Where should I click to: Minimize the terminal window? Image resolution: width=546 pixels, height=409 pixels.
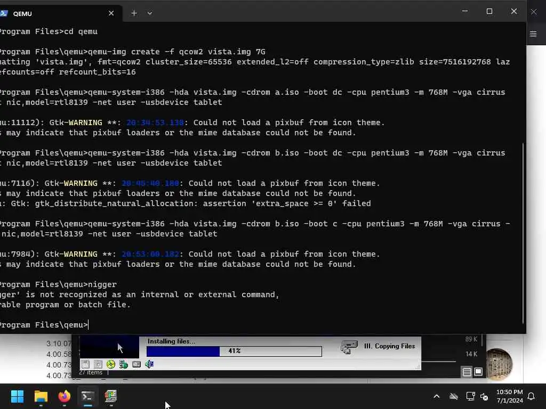pyautogui.click(x=465, y=12)
